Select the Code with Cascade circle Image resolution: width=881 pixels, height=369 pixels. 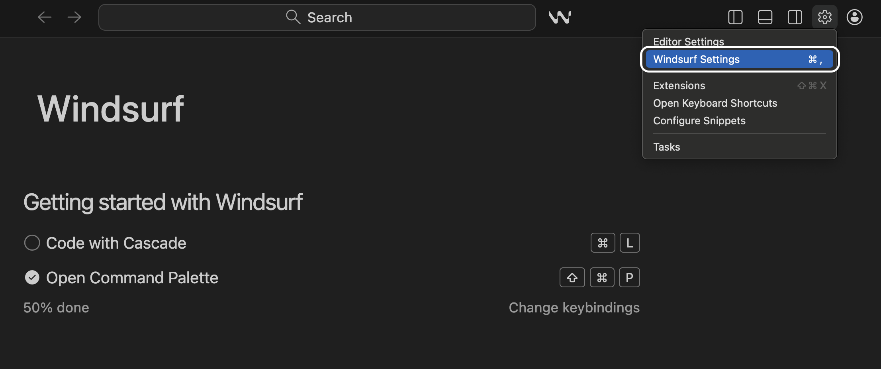point(32,243)
